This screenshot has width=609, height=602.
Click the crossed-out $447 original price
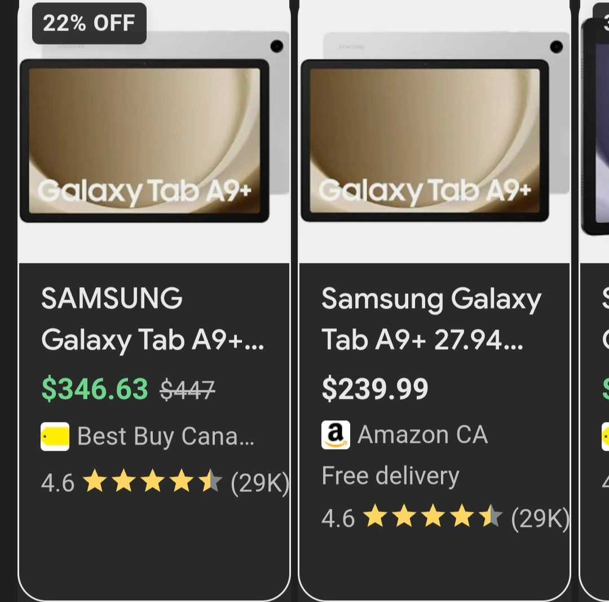187,389
